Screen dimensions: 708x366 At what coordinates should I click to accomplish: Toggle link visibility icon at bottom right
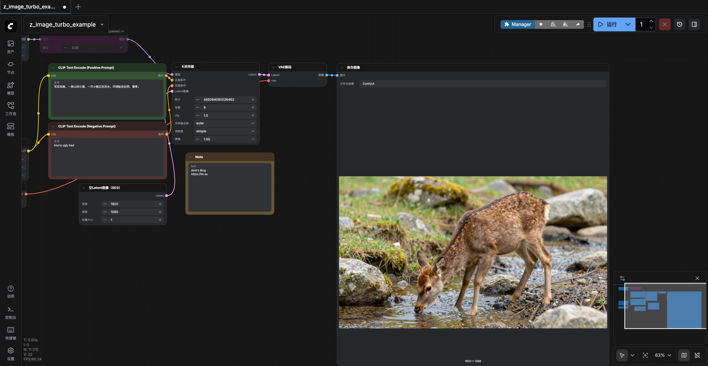697,355
